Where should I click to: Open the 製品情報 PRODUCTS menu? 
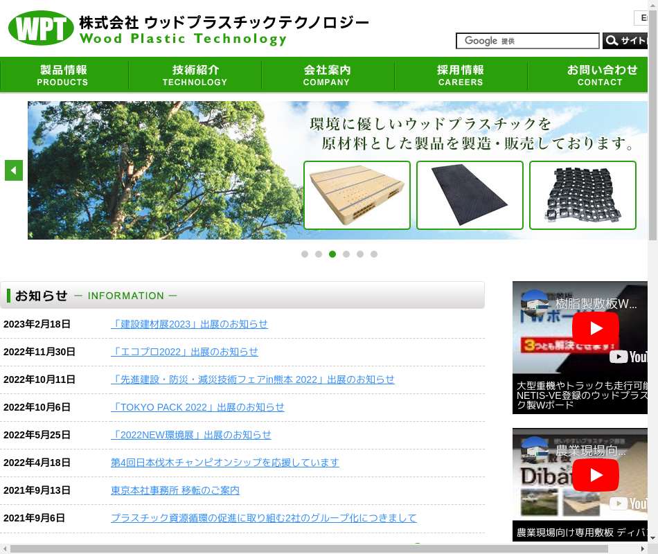pos(63,75)
